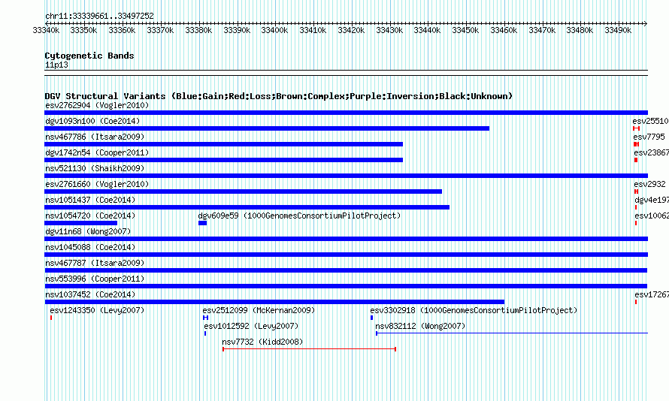Click the dgv1742n54 (Cooper2011) label
Image resolution: width=669 pixels, height=401 pixels.
pos(97,152)
